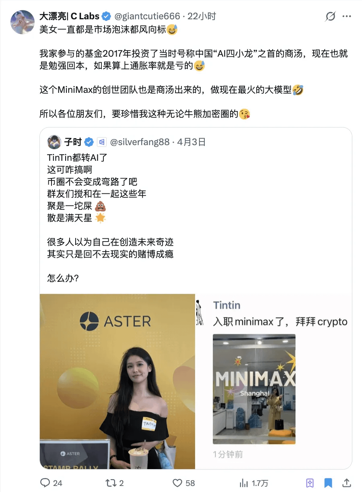Image resolution: width=362 pixels, height=492 pixels.
Task: Open the @giantcutie666 handle link
Action: coord(147,16)
